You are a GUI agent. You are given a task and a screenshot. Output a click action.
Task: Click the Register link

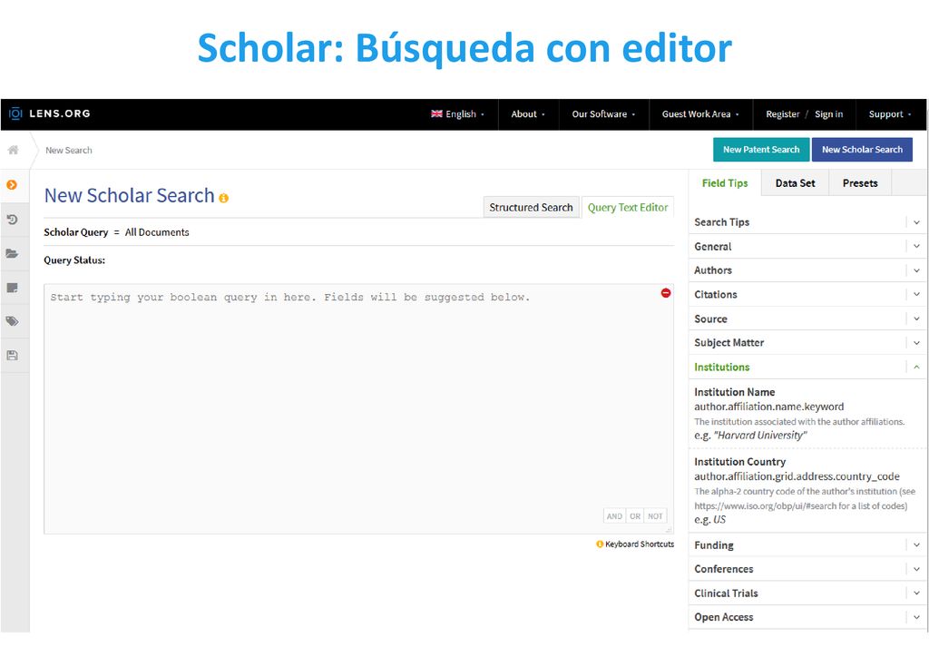tap(783, 113)
